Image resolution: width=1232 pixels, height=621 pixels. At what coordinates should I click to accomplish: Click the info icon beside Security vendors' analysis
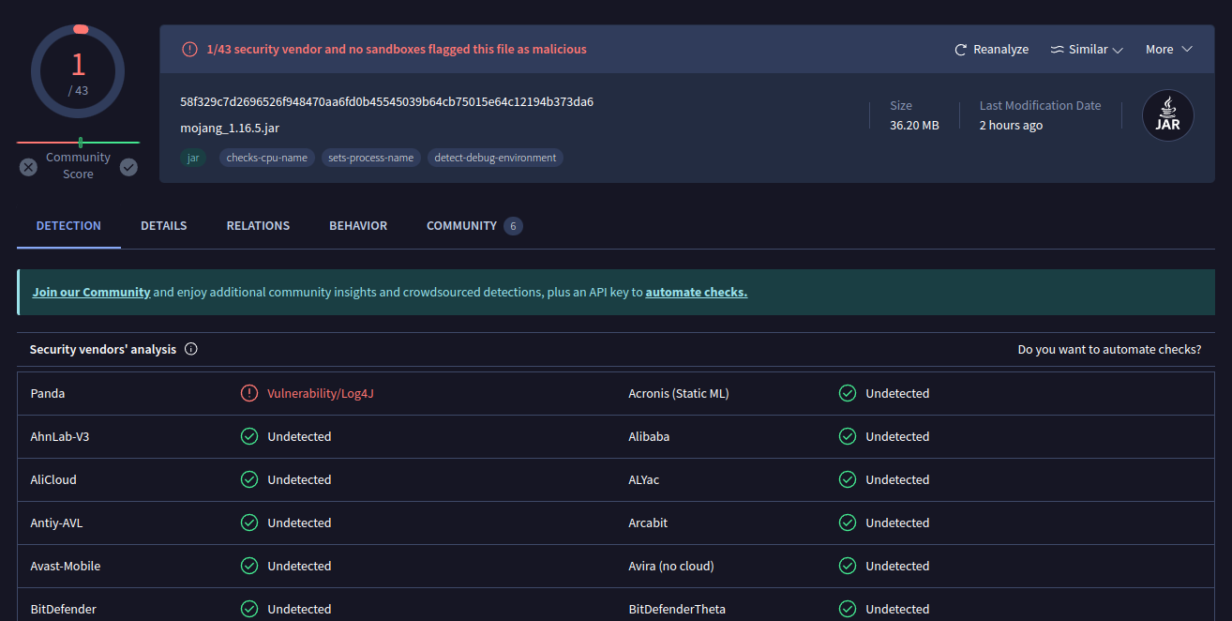(x=191, y=349)
